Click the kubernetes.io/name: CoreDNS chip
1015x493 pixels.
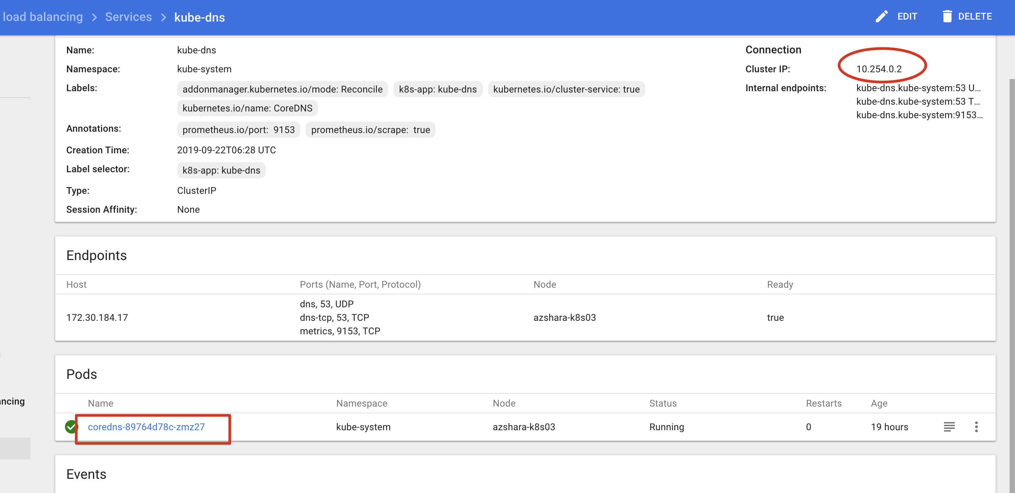[x=247, y=108]
